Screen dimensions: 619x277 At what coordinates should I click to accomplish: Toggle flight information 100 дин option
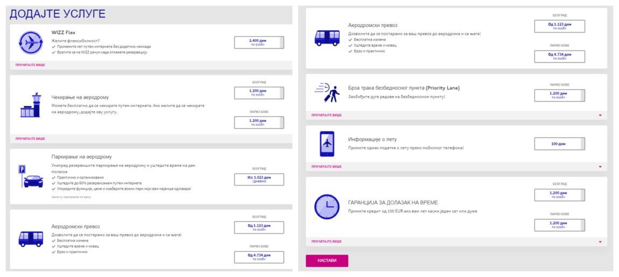[559, 144]
